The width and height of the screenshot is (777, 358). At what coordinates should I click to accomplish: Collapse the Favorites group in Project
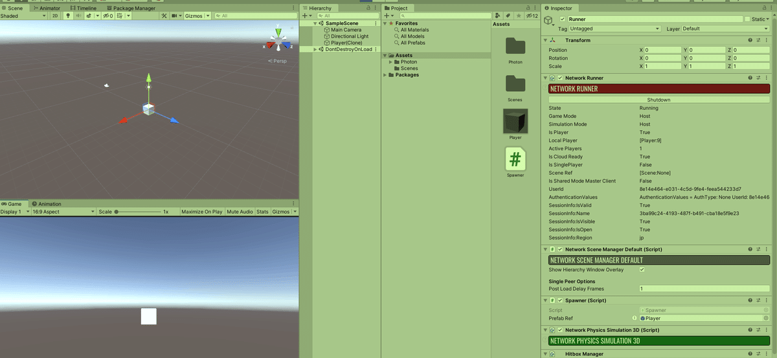click(x=385, y=23)
